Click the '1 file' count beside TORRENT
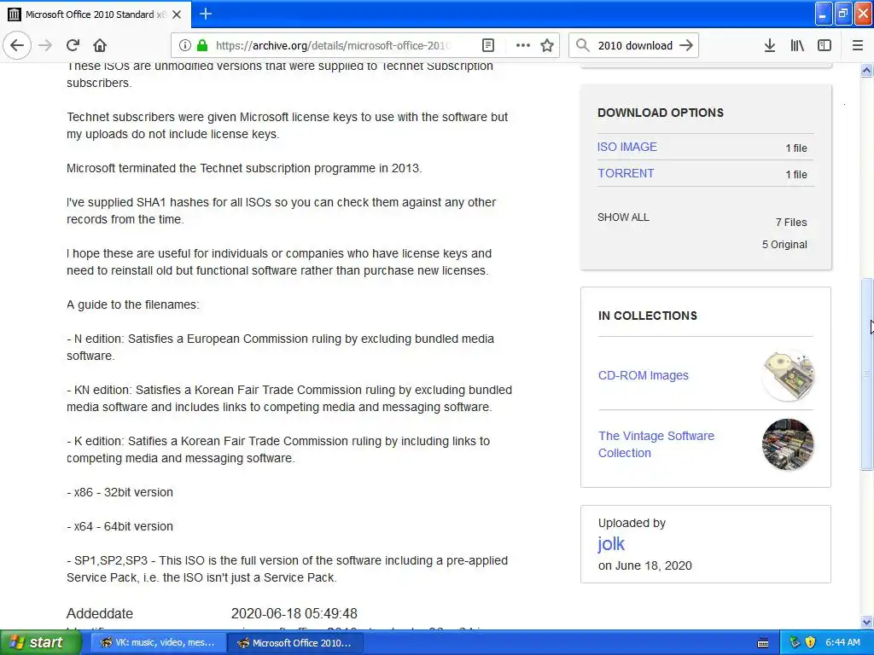 click(796, 174)
